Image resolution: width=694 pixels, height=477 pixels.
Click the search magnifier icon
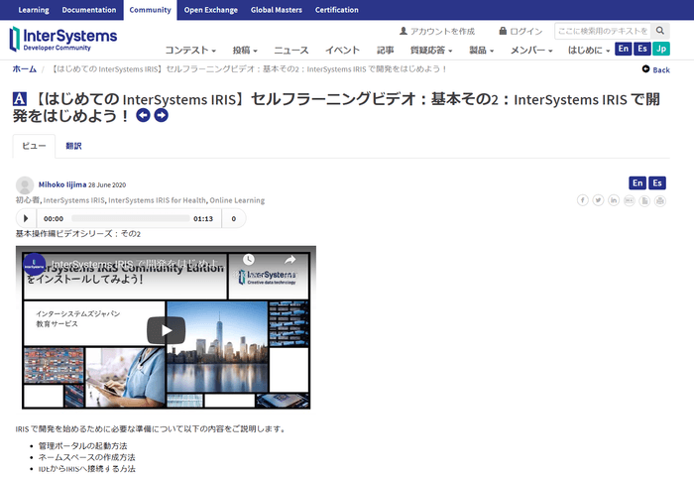(x=662, y=32)
